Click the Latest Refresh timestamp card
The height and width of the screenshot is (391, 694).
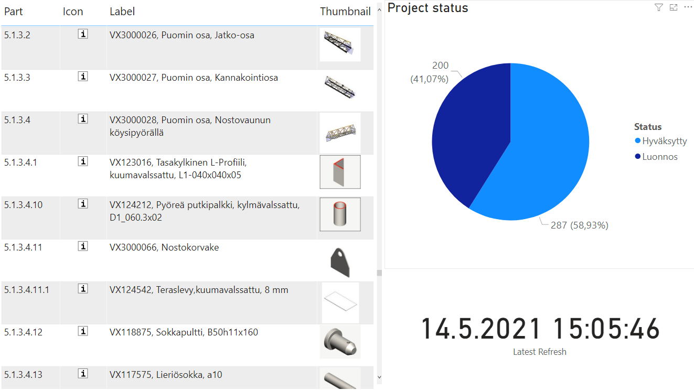540,335
